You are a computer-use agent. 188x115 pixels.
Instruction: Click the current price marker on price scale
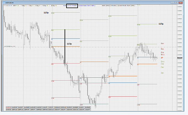[180, 58]
